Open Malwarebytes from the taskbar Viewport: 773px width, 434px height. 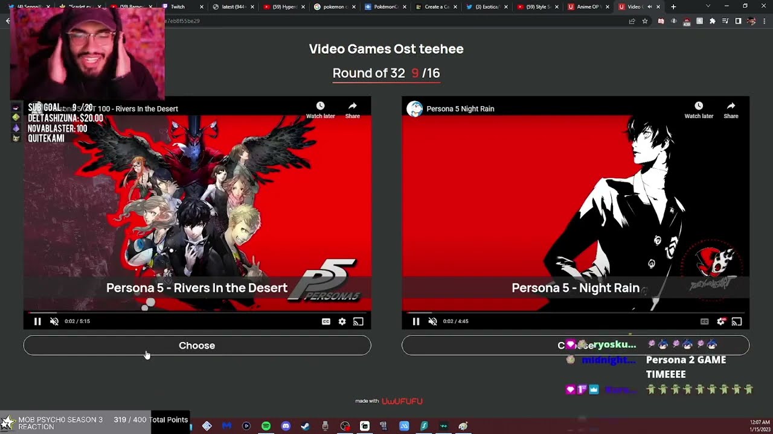point(226,426)
